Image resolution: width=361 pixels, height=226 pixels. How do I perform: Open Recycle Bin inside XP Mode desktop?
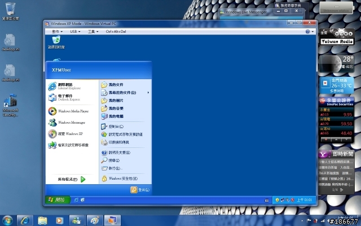[56, 42]
